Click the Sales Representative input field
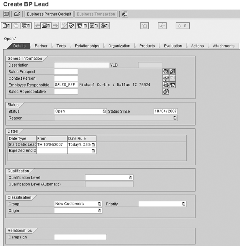This screenshot has width=240, height=246. pyautogui.click(x=66, y=91)
